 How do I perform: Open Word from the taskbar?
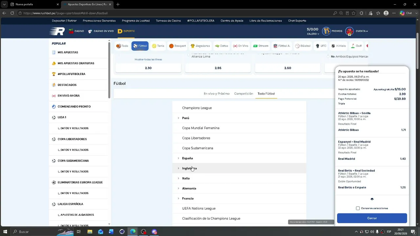[111, 232]
